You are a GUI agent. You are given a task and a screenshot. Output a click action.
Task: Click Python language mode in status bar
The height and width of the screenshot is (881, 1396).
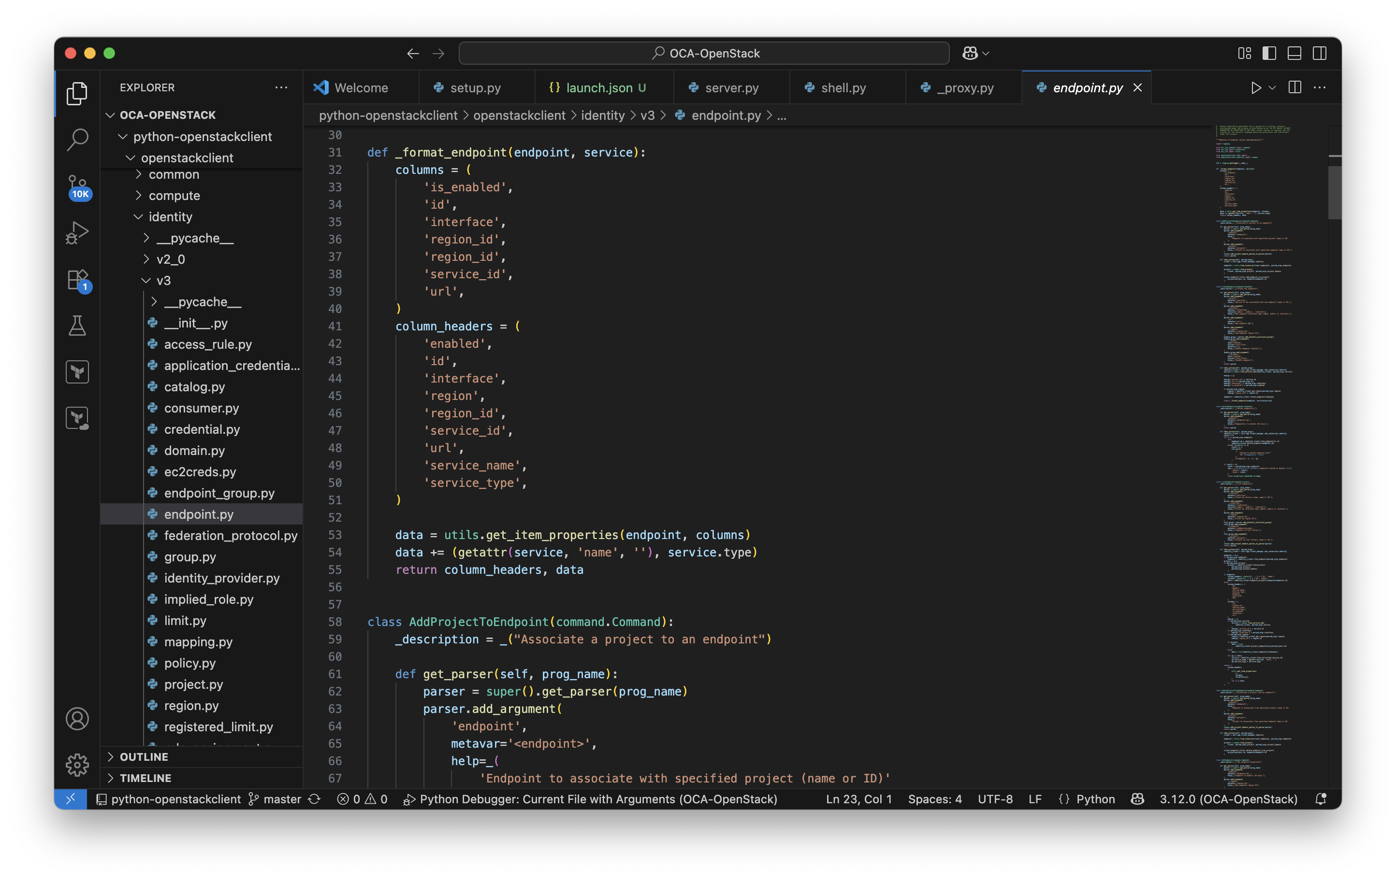[1095, 799]
